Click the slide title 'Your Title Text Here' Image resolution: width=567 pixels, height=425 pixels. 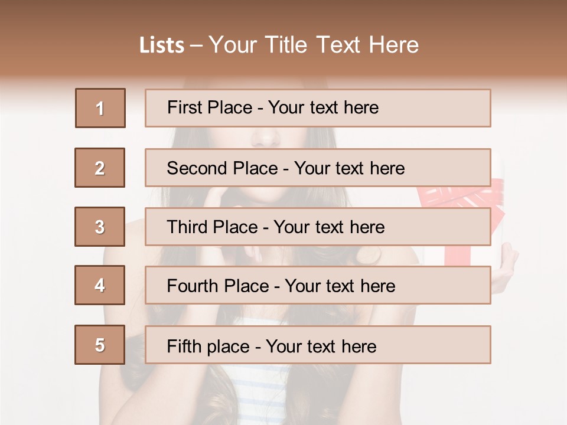tap(314, 45)
